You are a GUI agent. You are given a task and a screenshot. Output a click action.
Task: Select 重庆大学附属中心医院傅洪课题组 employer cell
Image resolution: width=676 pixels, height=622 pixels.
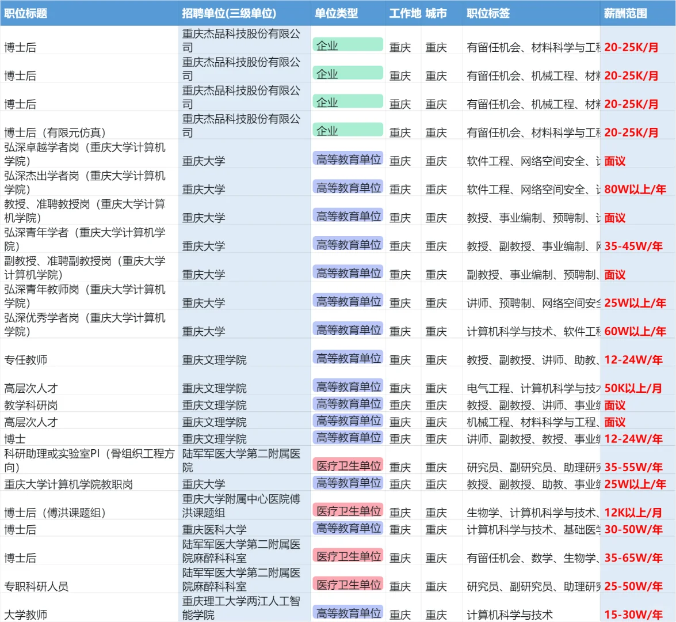pyautogui.click(x=245, y=506)
